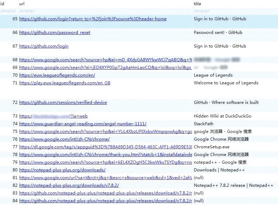Open the google.com/url?sa=t link in row 81
Screen dimensions: 278x205
106,178
